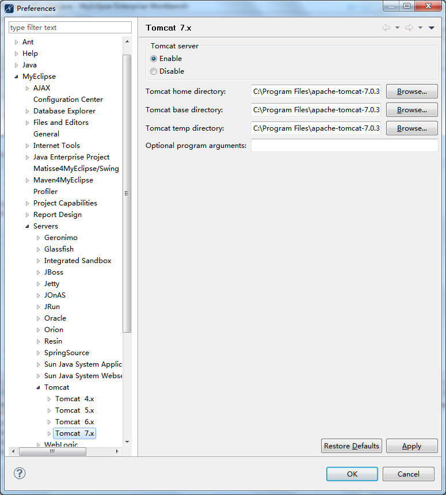This screenshot has width=446, height=495.
Task: Select Orion server entry
Action: 54,330
